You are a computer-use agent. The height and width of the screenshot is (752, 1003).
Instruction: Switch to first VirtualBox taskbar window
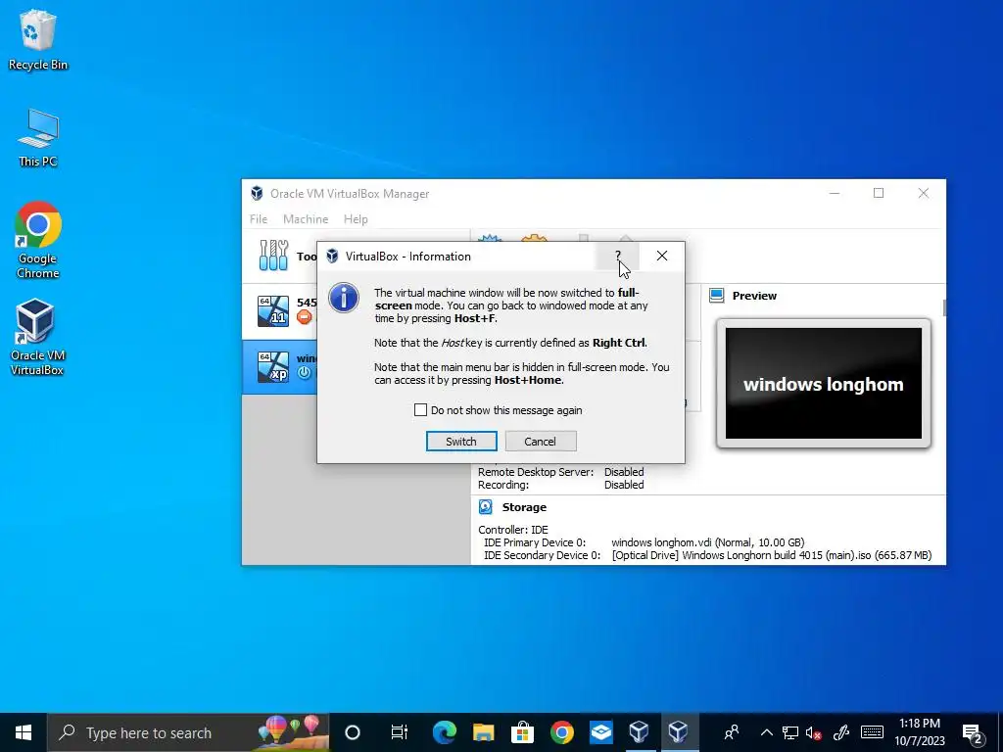(x=639, y=732)
